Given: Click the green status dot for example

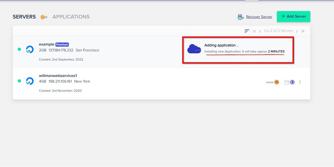Looking at the screenshot, I should (19, 49).
